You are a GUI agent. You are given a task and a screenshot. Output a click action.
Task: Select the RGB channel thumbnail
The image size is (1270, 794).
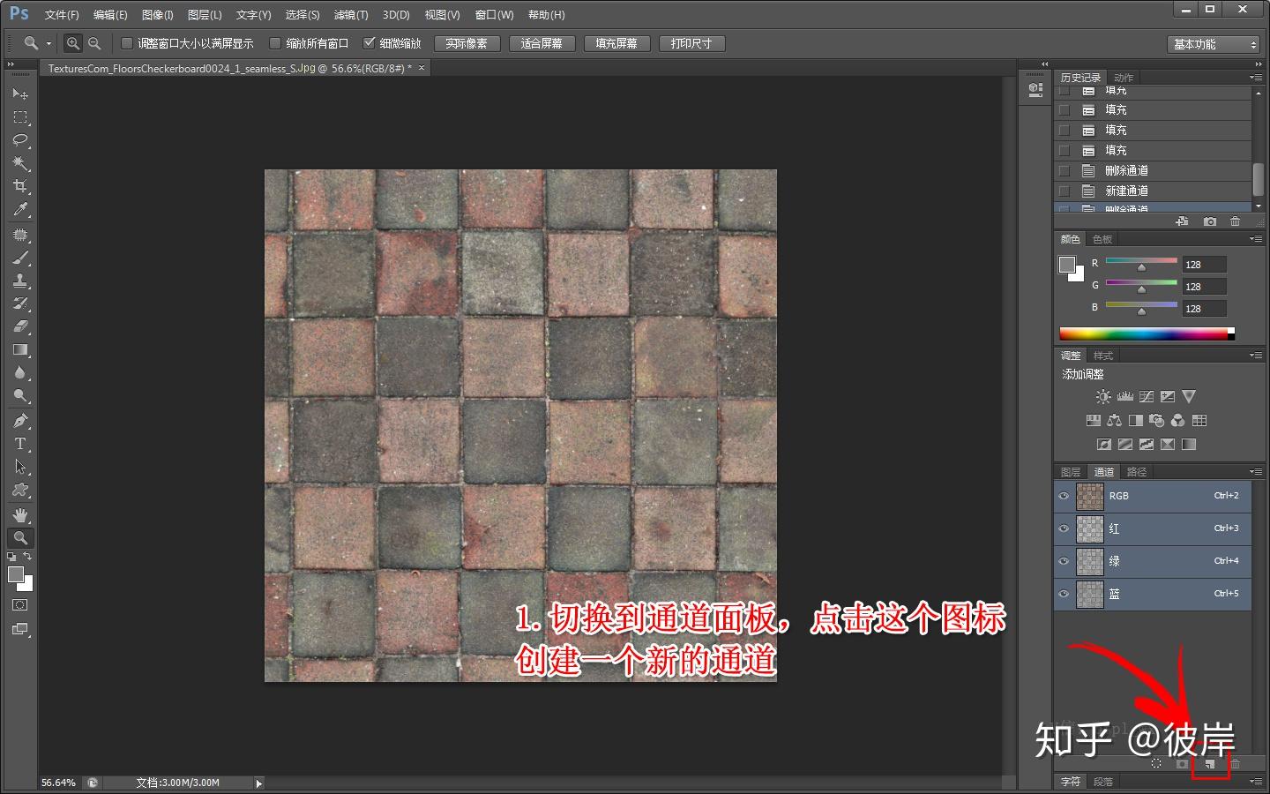1089,496
